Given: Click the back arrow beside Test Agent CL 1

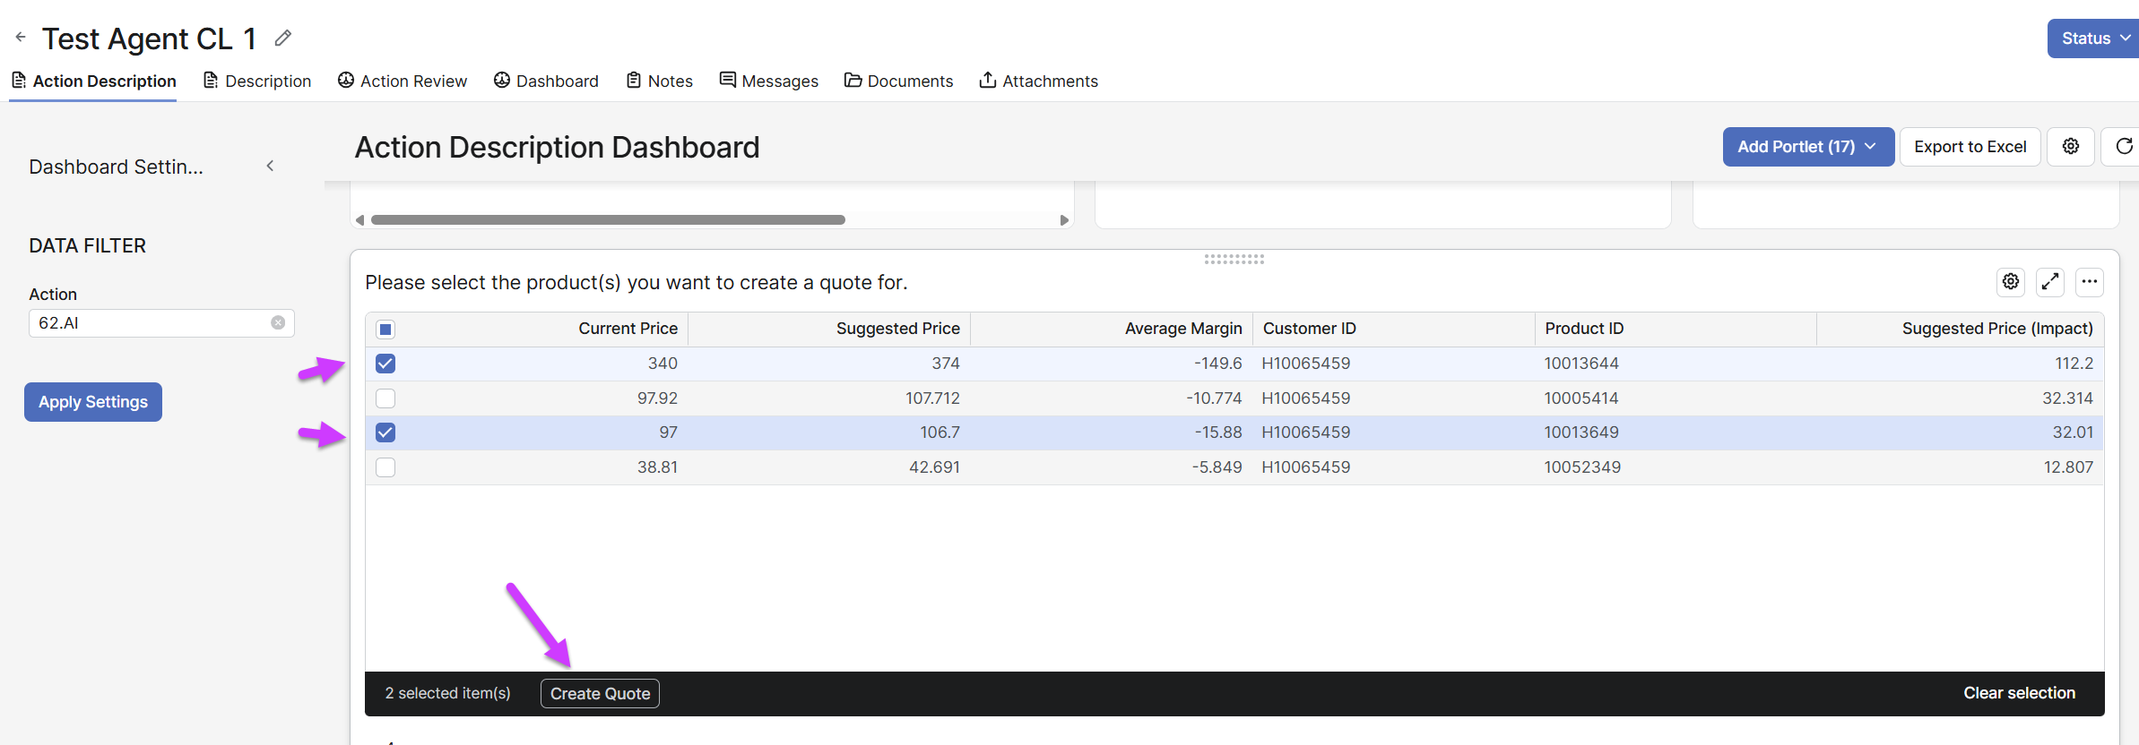Looking at the screenshot, I should tap(21, 38).
